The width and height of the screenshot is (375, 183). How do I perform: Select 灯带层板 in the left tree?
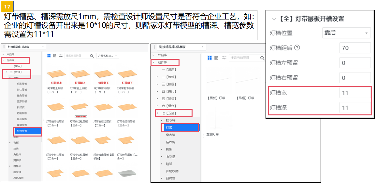[28, 131]
